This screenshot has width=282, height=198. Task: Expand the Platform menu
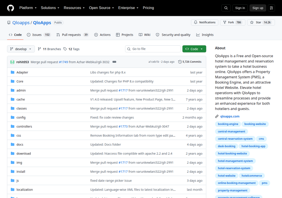(28, 8)
